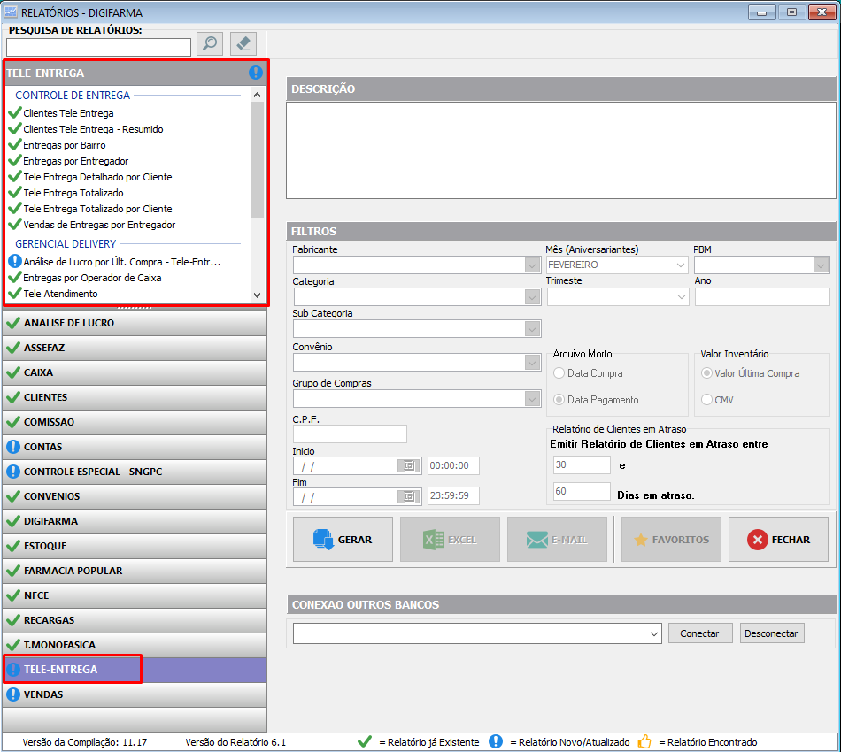The image size is (841, 752).
Task: Click the calendar icon in Fim field
Action: click(408, 496)
